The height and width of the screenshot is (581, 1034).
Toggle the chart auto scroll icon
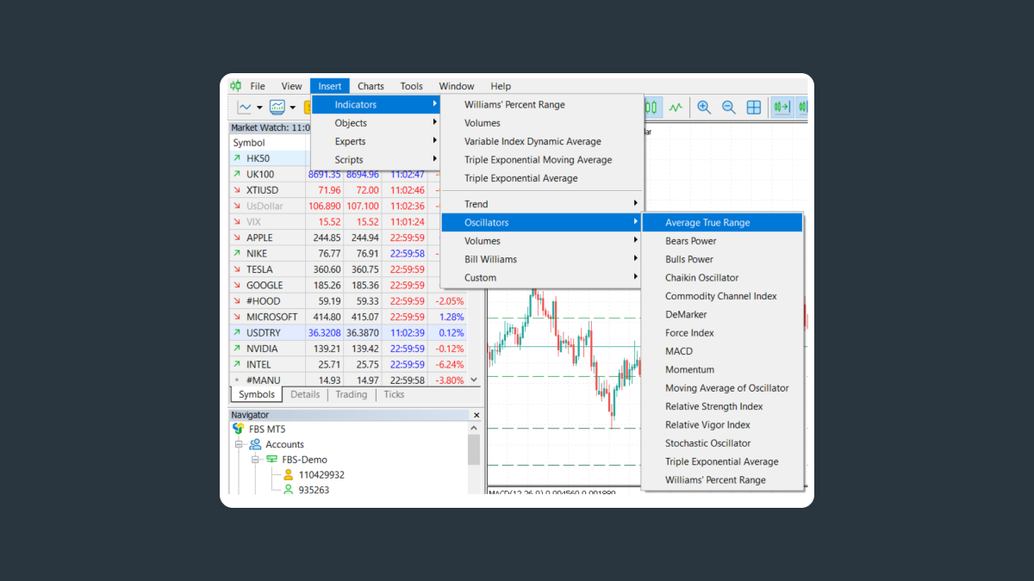pyautogui.click(x=782, y=108)
